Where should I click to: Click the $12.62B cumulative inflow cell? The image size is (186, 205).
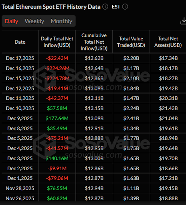(x=94, y=58)
